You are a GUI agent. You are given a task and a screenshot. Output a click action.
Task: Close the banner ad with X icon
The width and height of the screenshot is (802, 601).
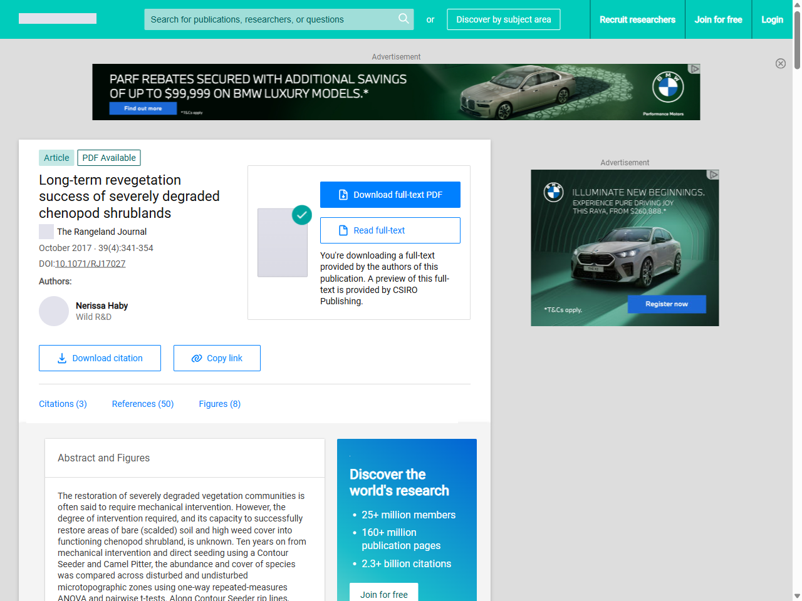coord(780,63)
